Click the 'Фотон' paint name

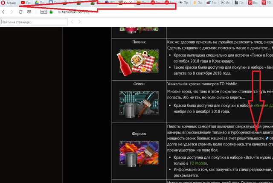[139, 84]
